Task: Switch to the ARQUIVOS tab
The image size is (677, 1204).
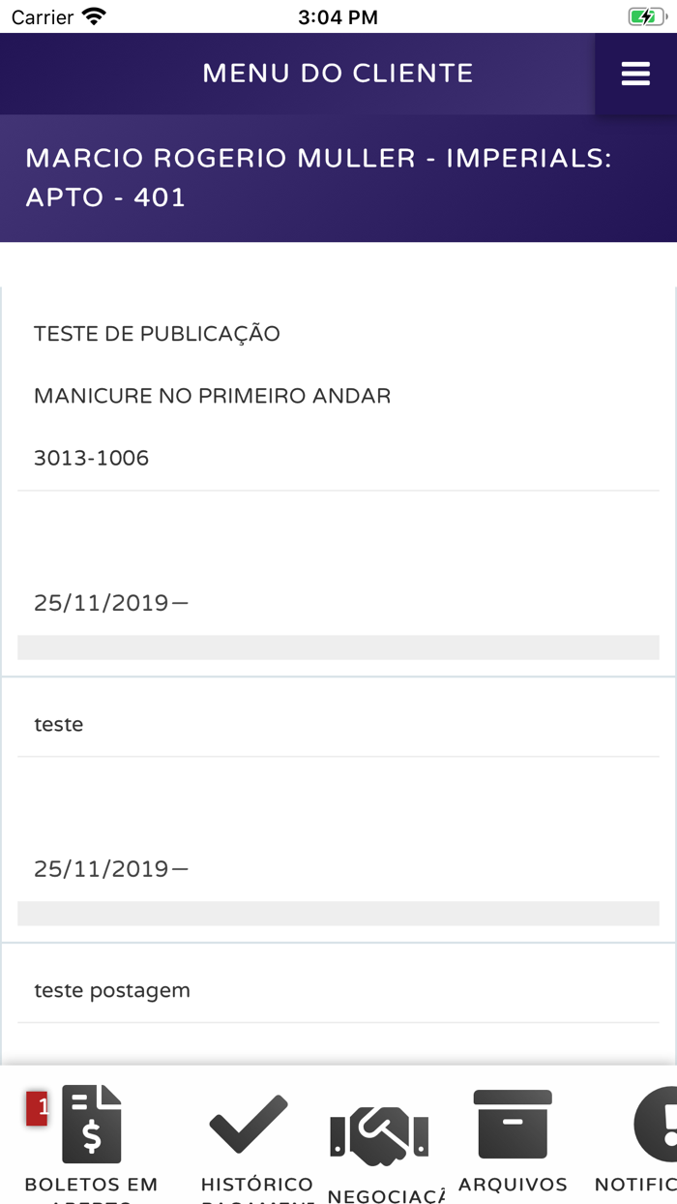Action: point(513,1183)
